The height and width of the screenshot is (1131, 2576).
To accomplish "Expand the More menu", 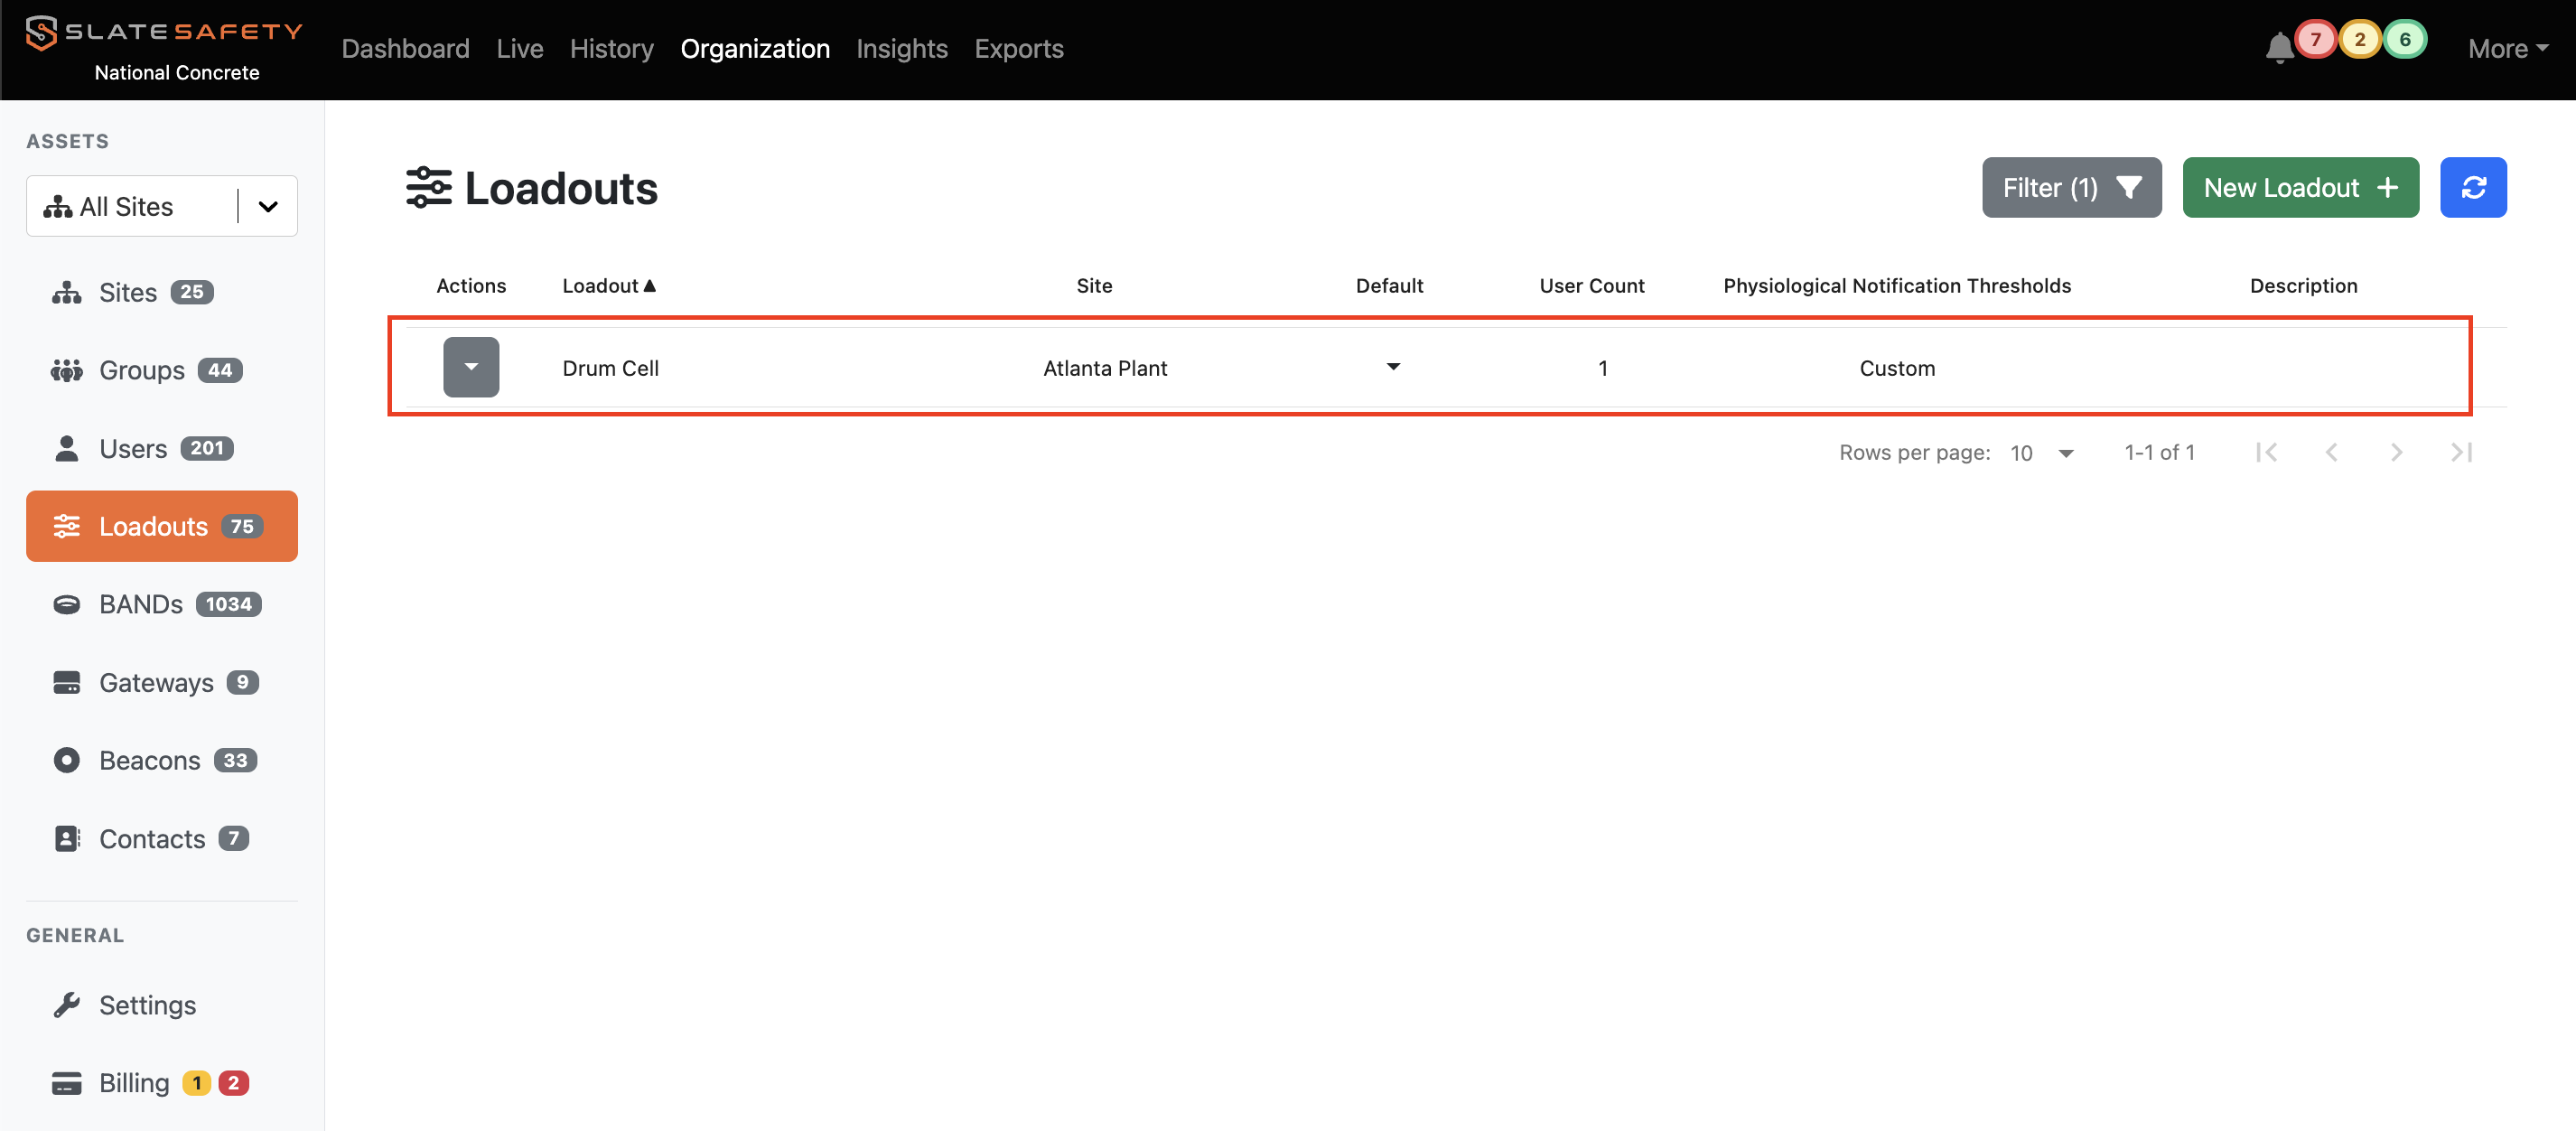I will (2506, 49).
